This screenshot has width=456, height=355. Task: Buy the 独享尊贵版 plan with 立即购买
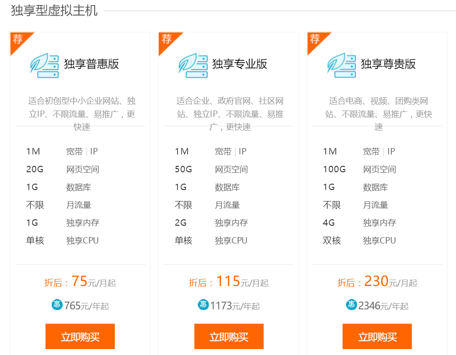tap(377, 336)
